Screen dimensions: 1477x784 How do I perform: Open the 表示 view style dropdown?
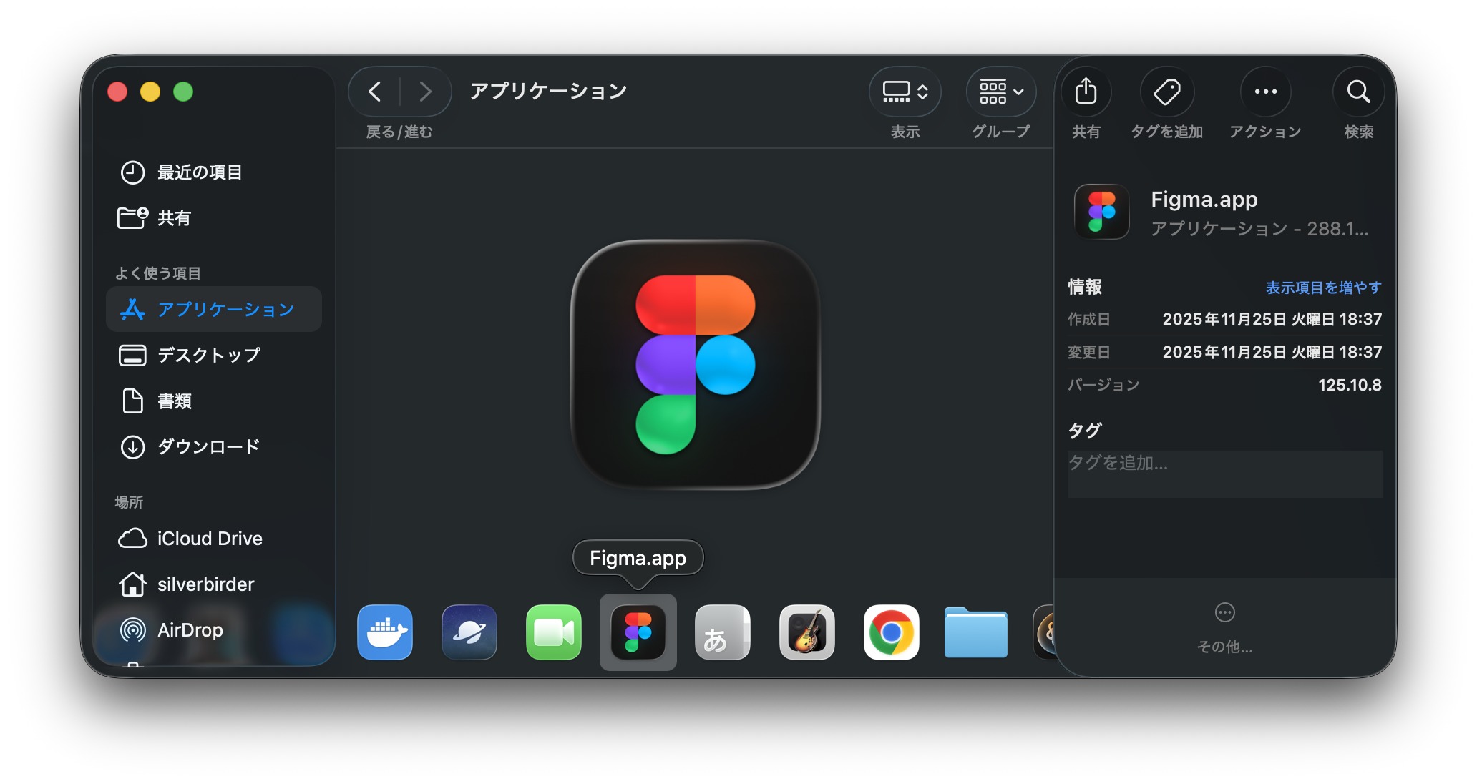tap(905, 92)
